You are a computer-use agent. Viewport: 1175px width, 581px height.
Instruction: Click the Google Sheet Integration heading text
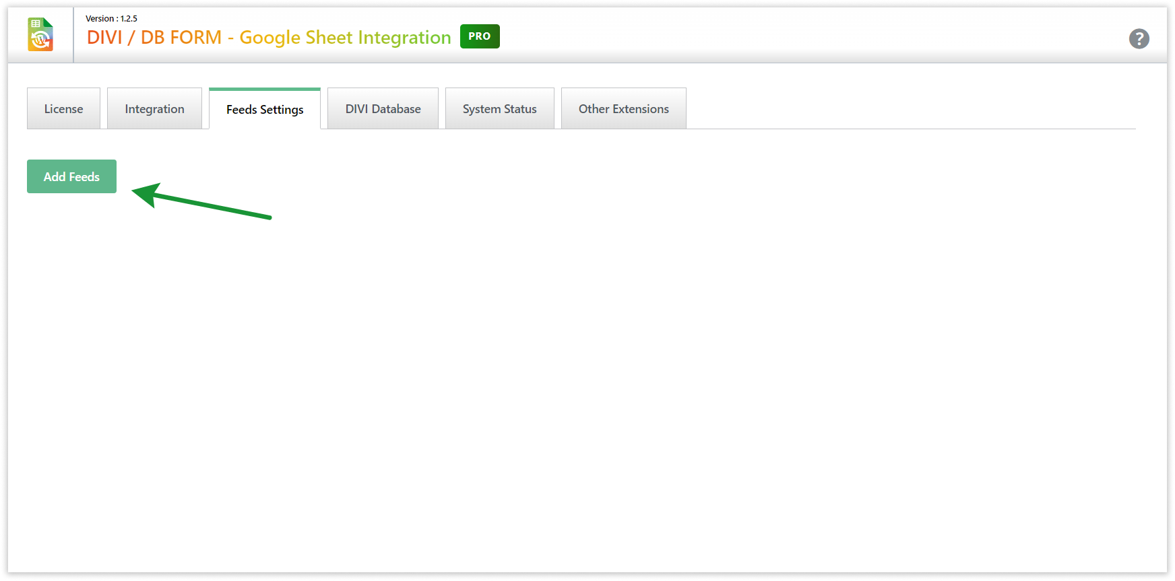click(x=345, y=38)
